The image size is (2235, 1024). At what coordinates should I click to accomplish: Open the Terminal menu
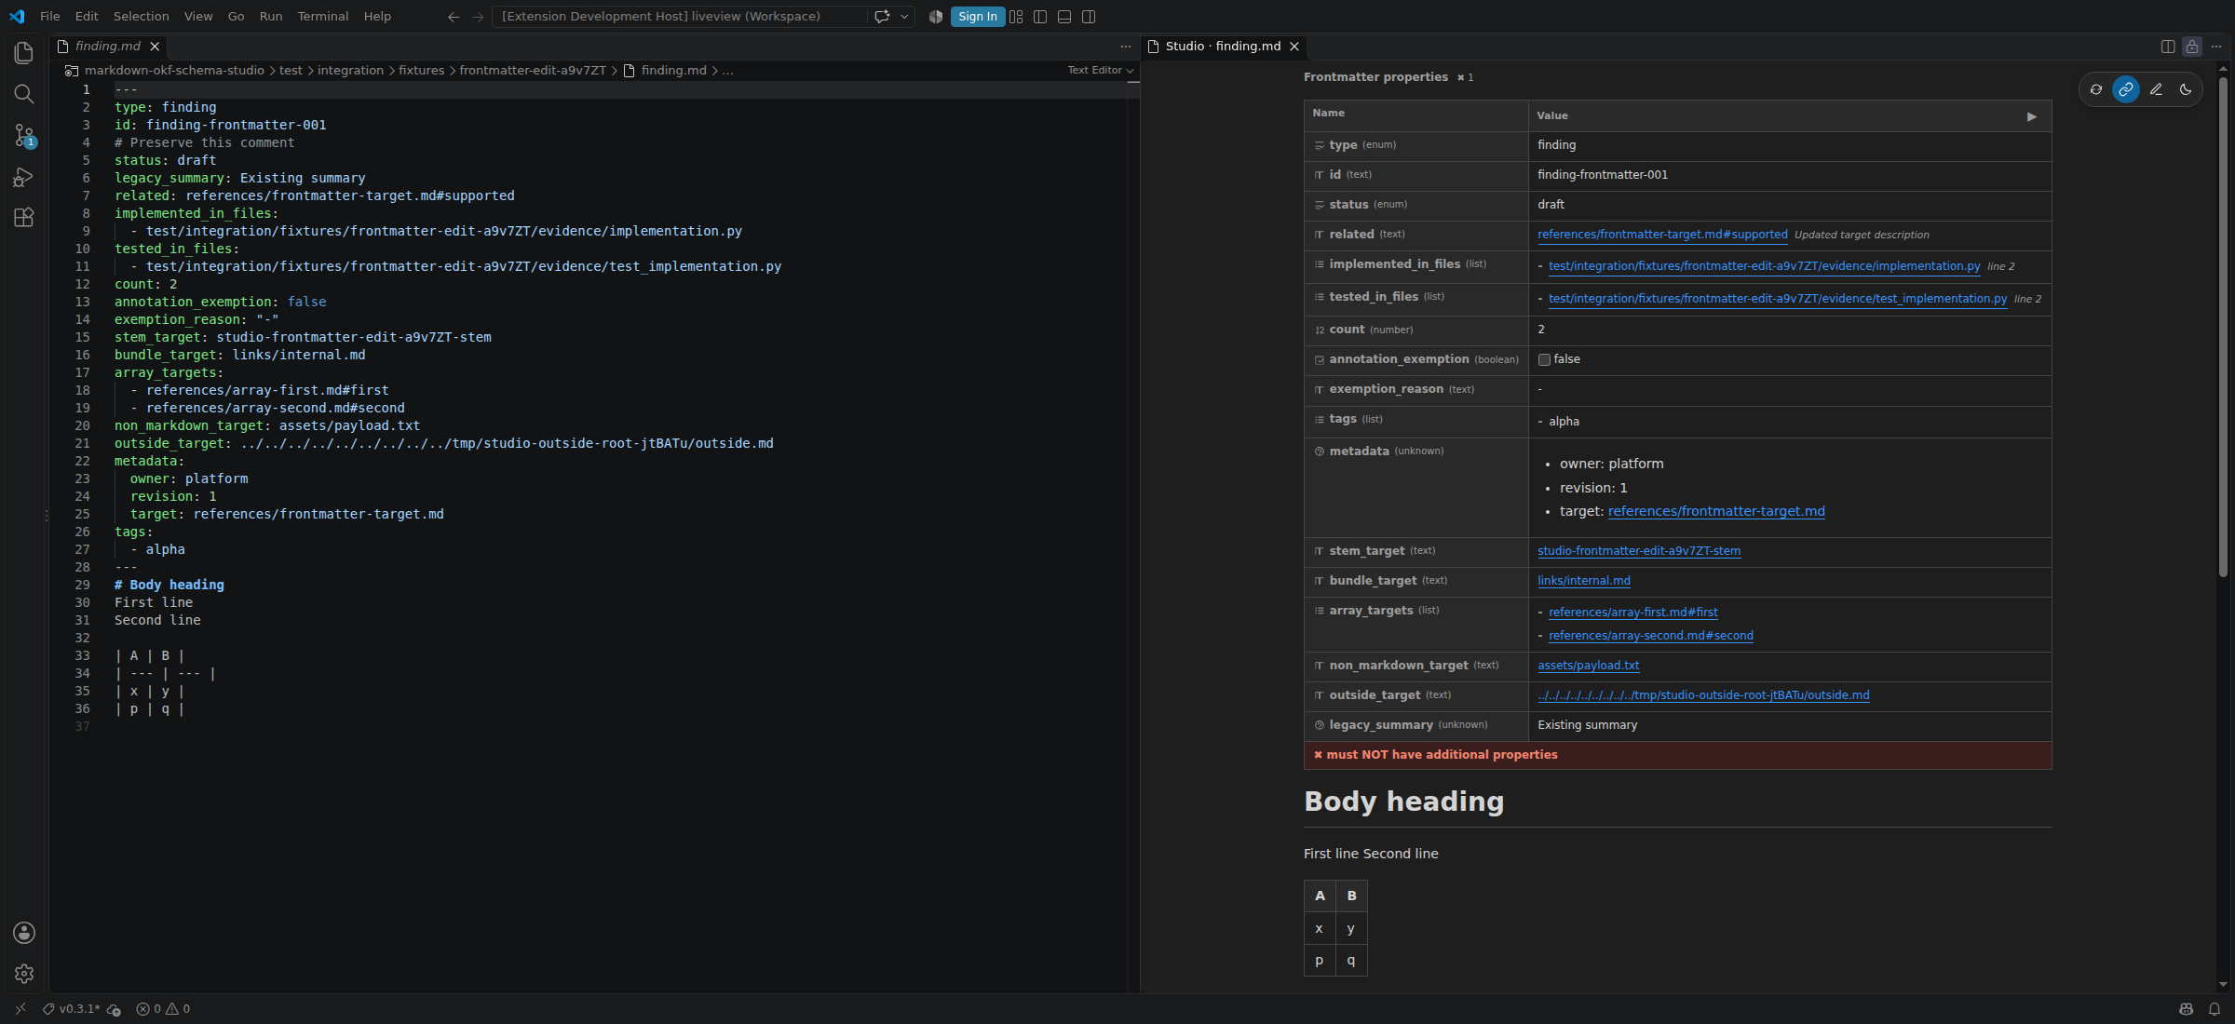pyautogui.click(x=322, y=17)
